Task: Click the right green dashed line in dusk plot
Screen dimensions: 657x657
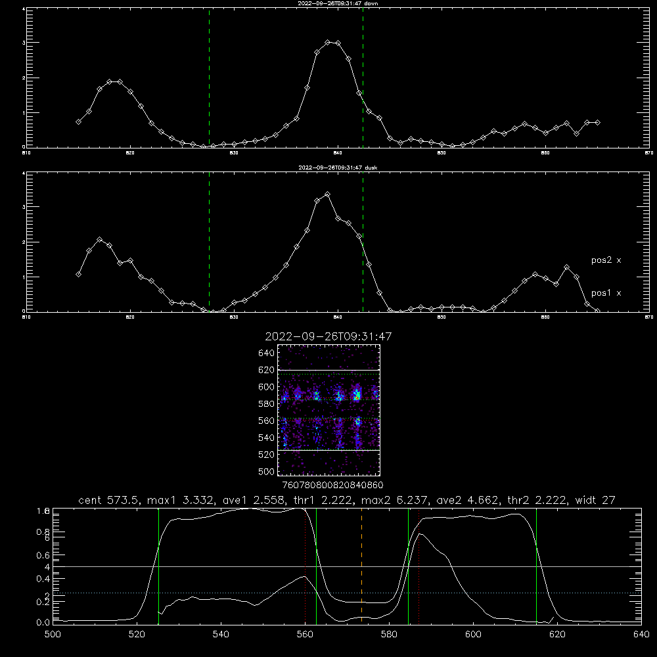Action: click(x=363, y=242)
